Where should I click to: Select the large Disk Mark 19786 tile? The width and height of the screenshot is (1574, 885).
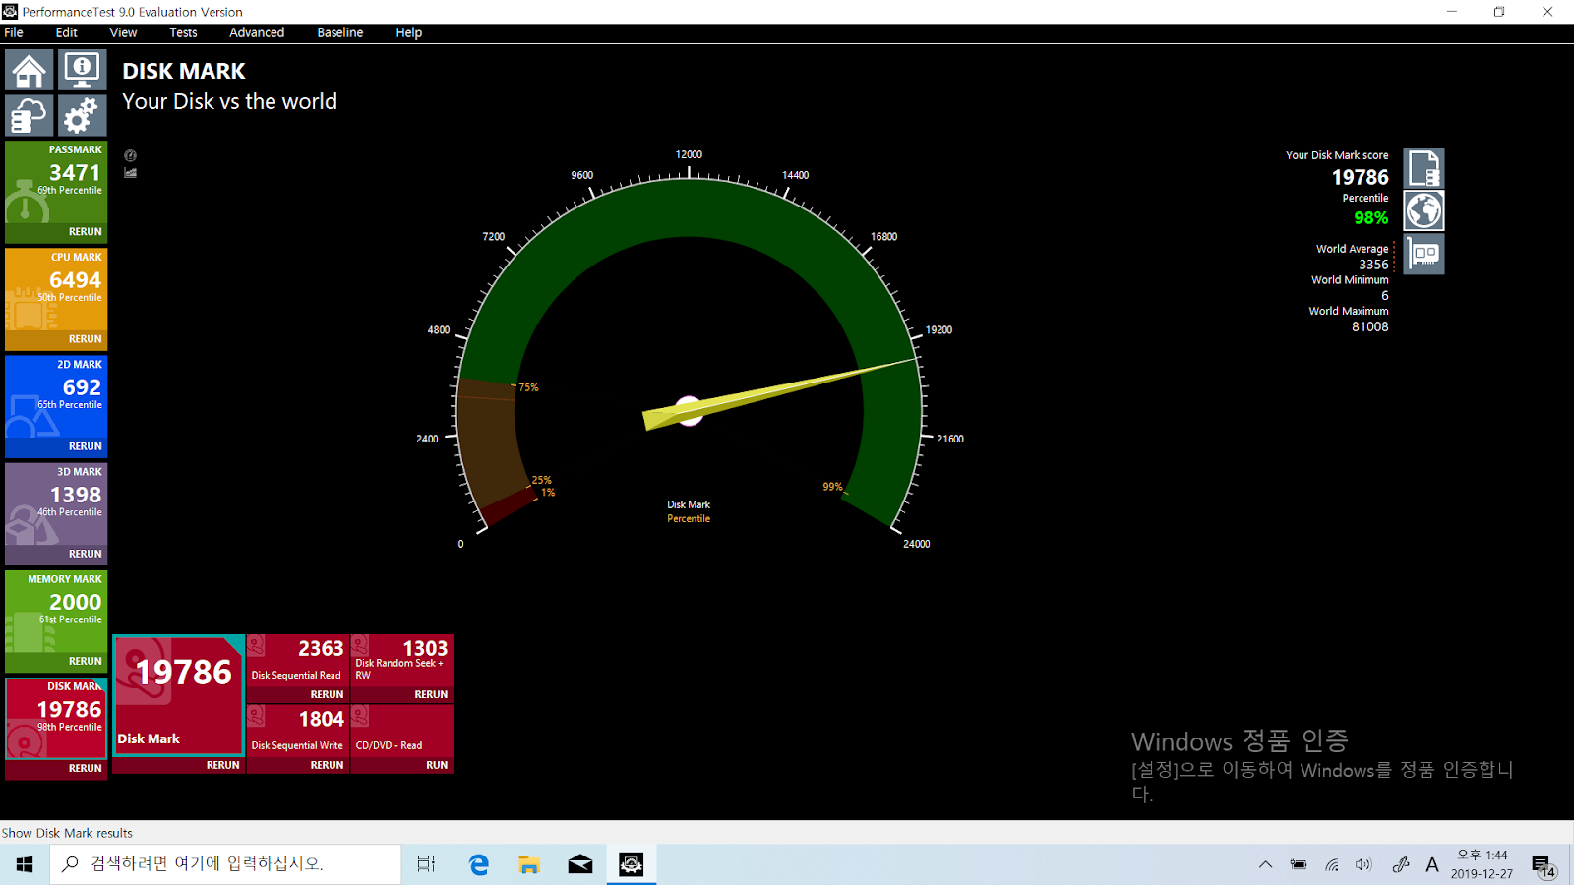tap(178, 695)
